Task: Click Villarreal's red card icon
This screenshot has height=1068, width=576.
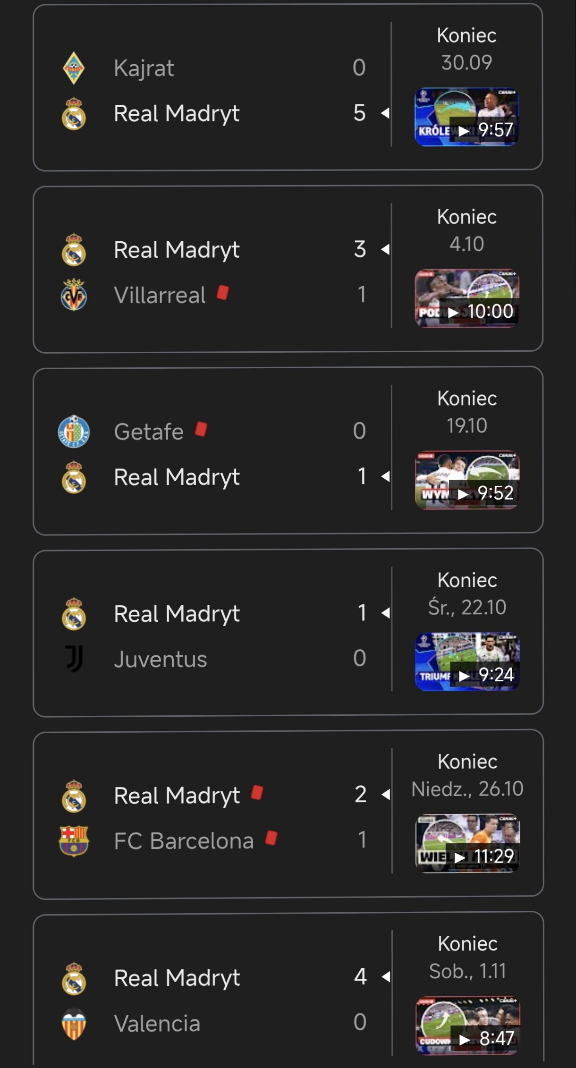Action: tap(223, 293)
